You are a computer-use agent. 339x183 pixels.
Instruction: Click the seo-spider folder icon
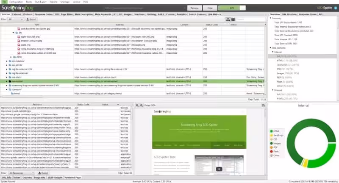point(10,81)
